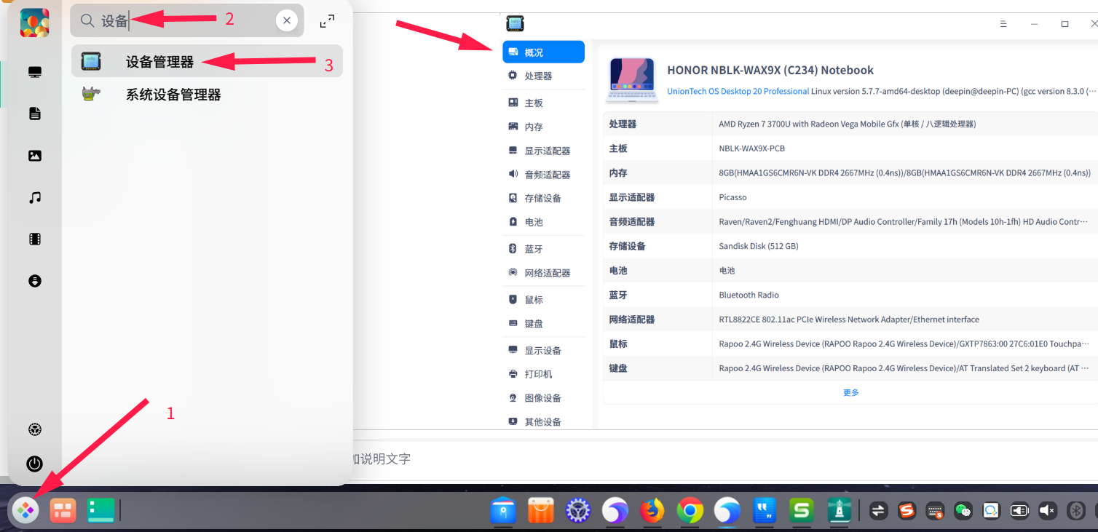Open the blue quotation-mark app in the dock

pyautogui.click(x=764, y=511)
